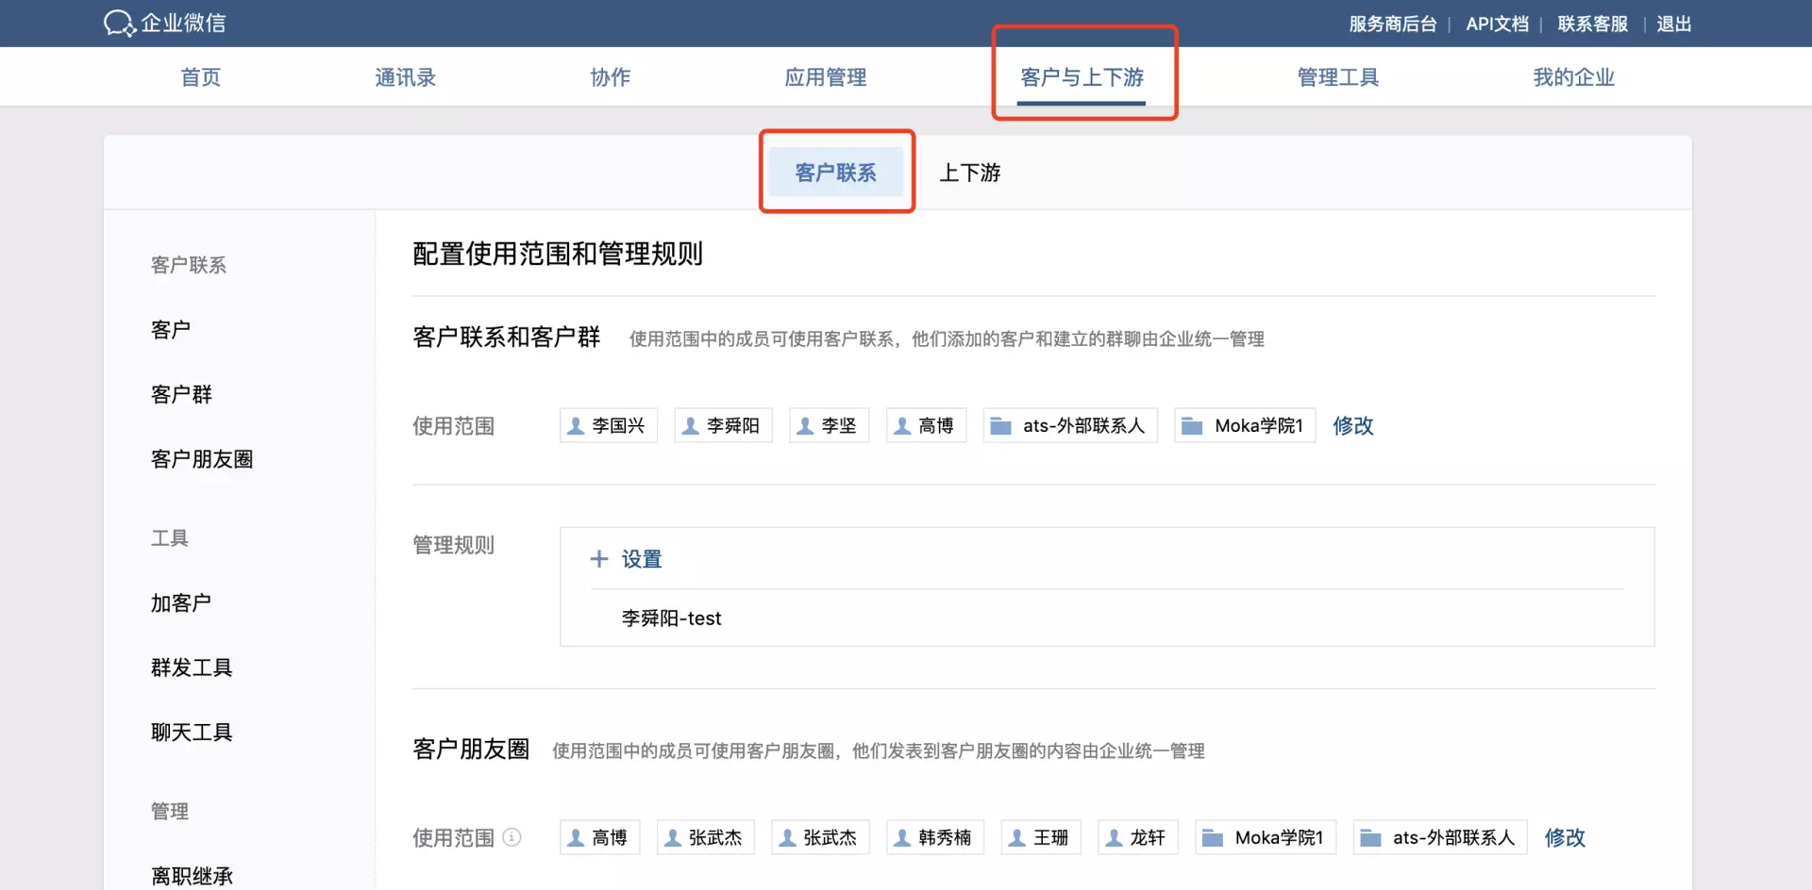Click the 企业微信 logo icon
Viewport: 1812px width, 890px height.
pyautogui.click(x=120, y=24)
